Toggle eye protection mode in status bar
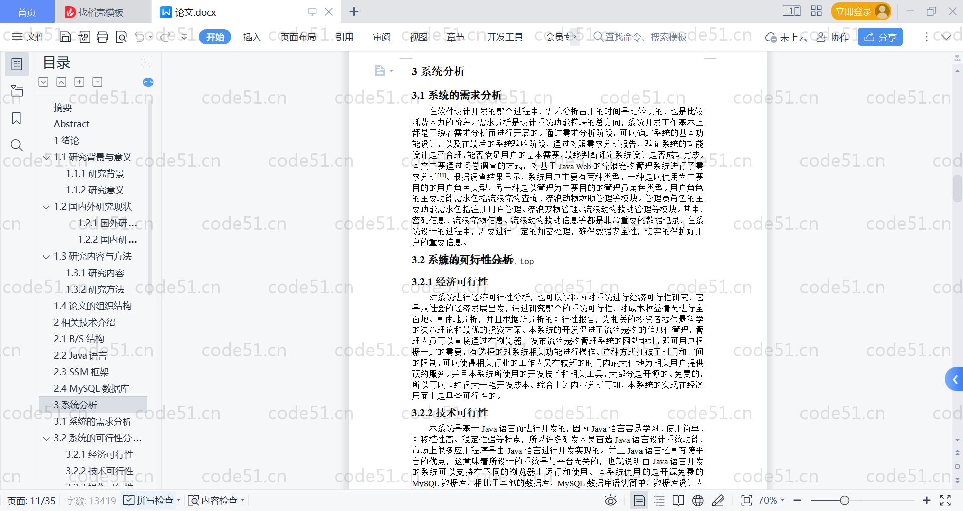The width and height of the screenshot is (963, 511). pyautogui.click(x=610, y=500)
